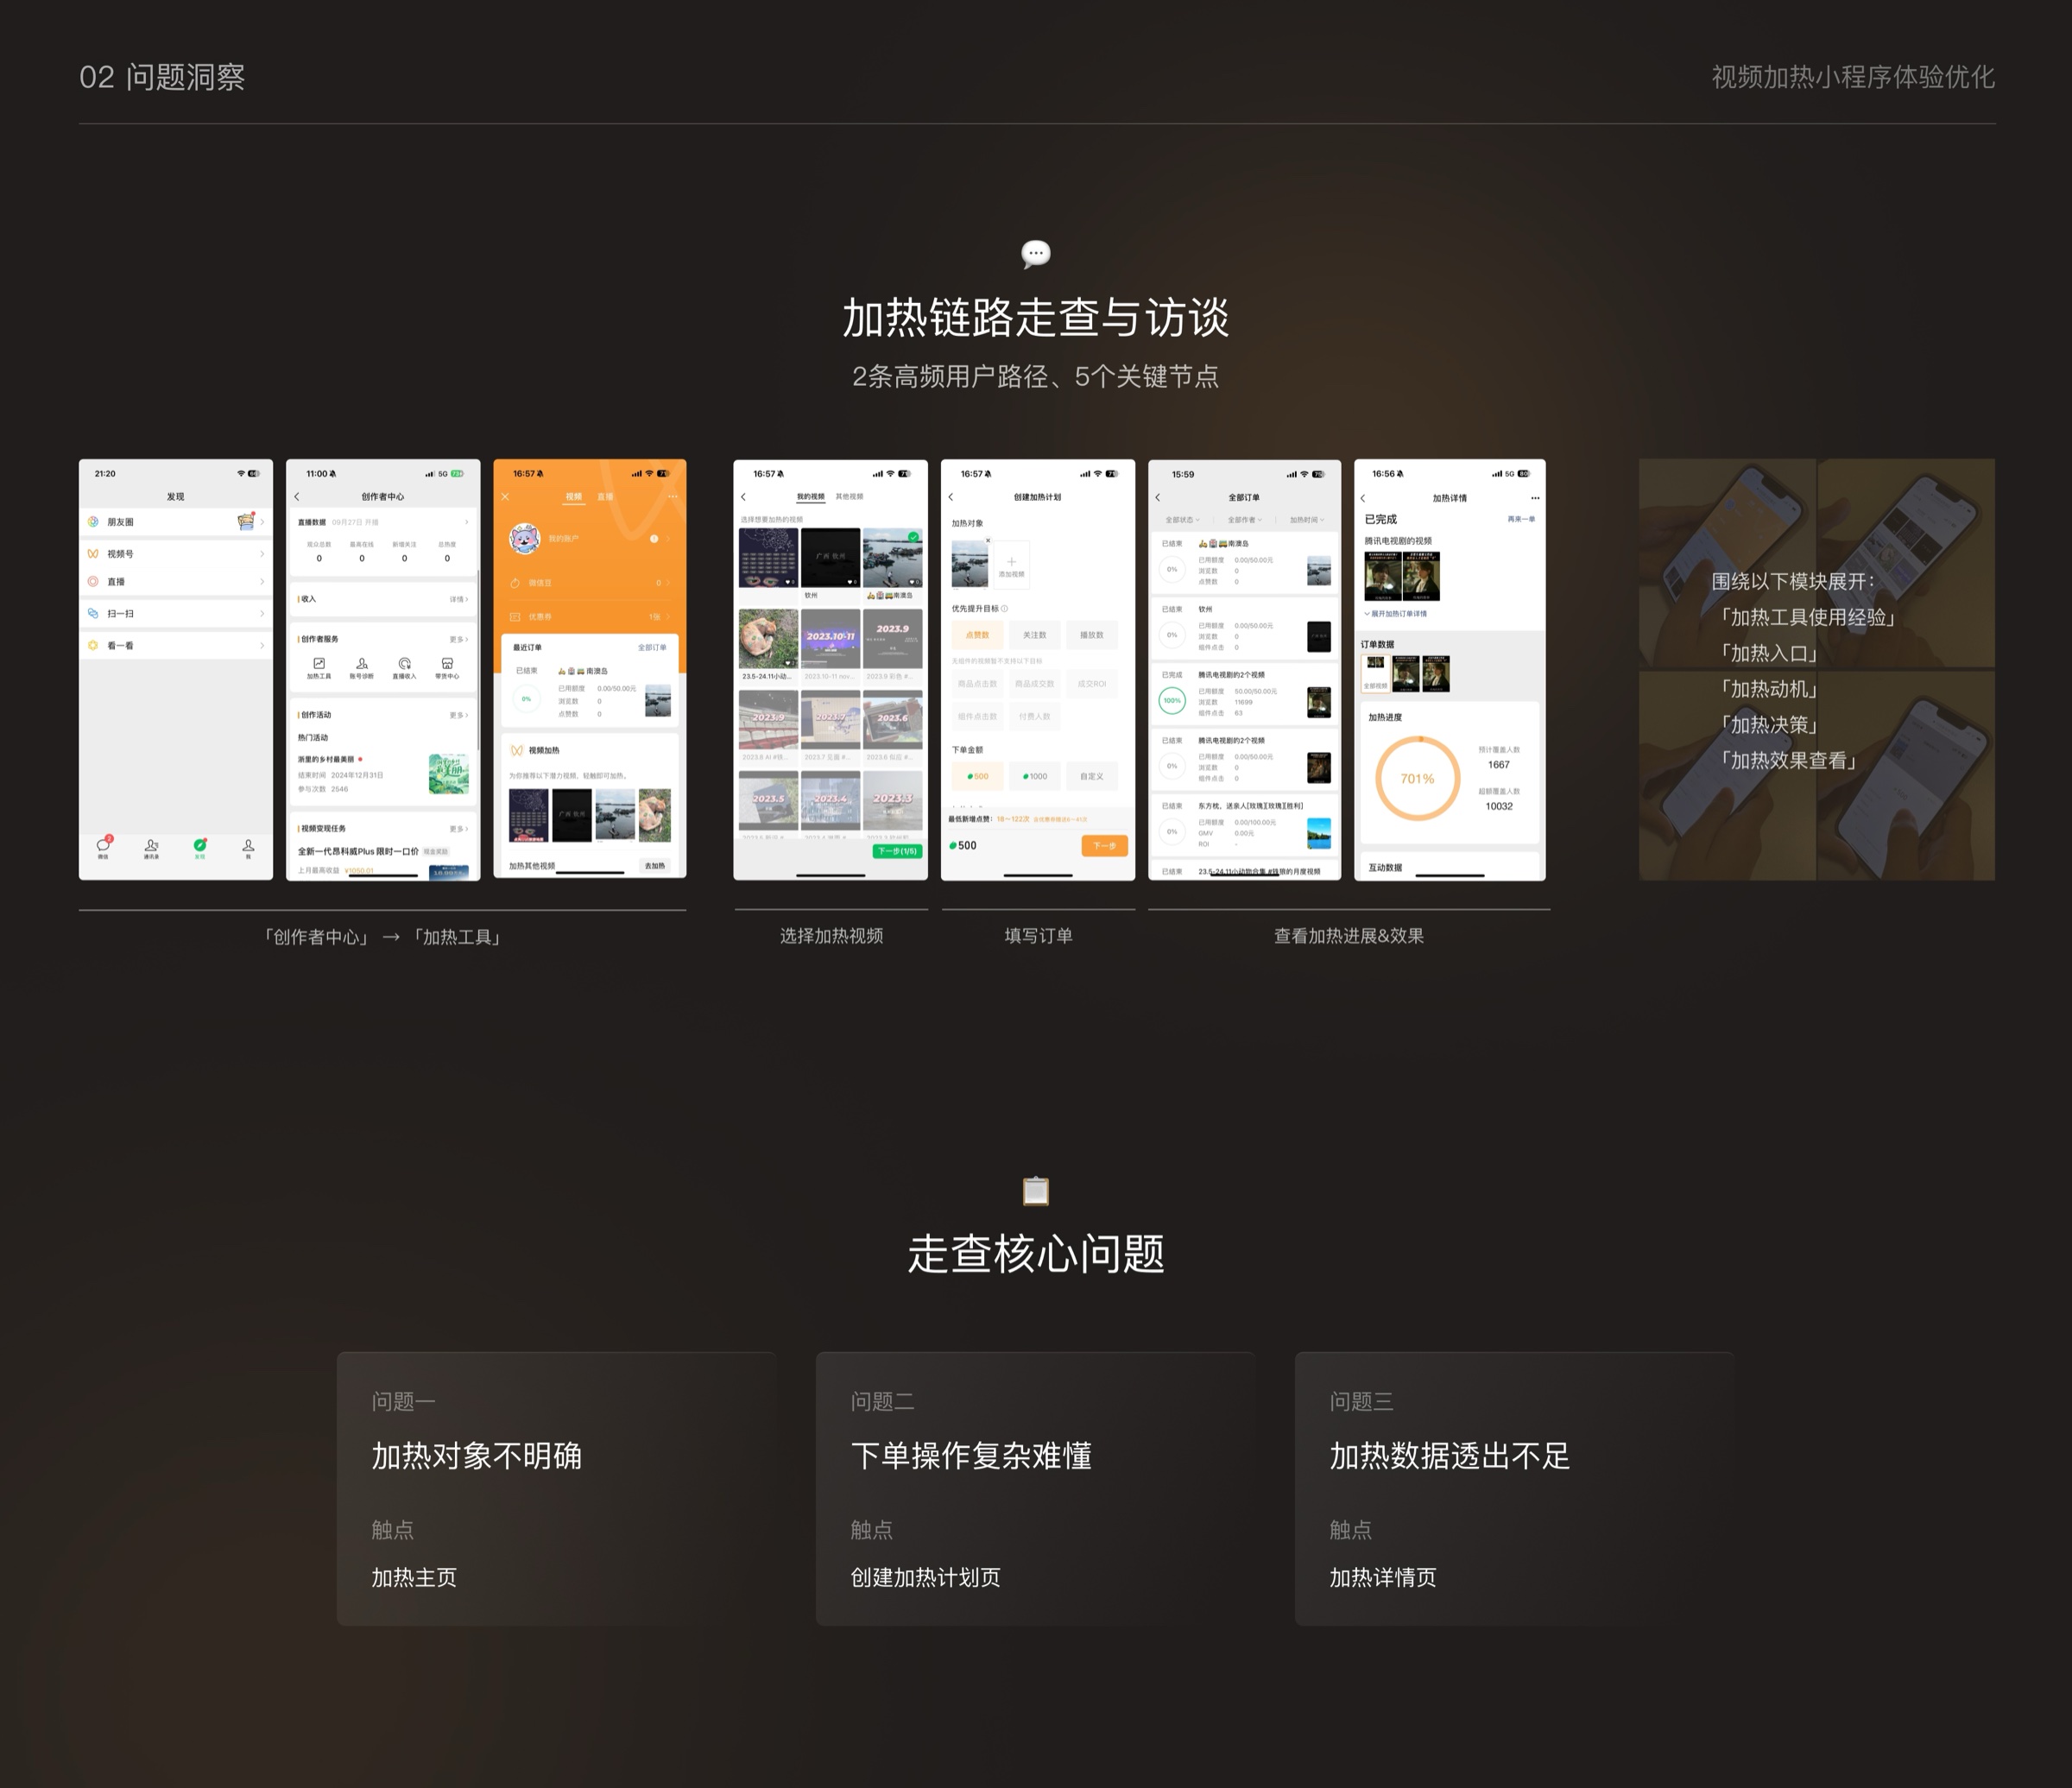The height and width of the screenshot is (1788, 2072).
Task: Click the 再来一单 link
Action: click(1520, 519)
